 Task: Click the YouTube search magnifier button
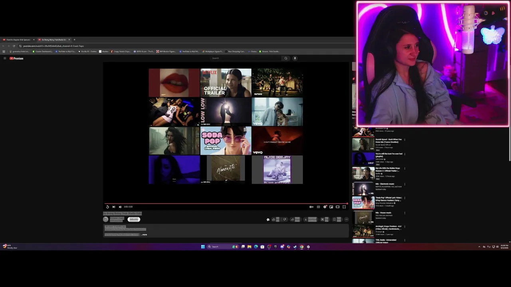click(x=286, y=58)
